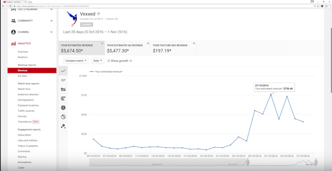Open the Subscribers report

click(x=24, y=135)
